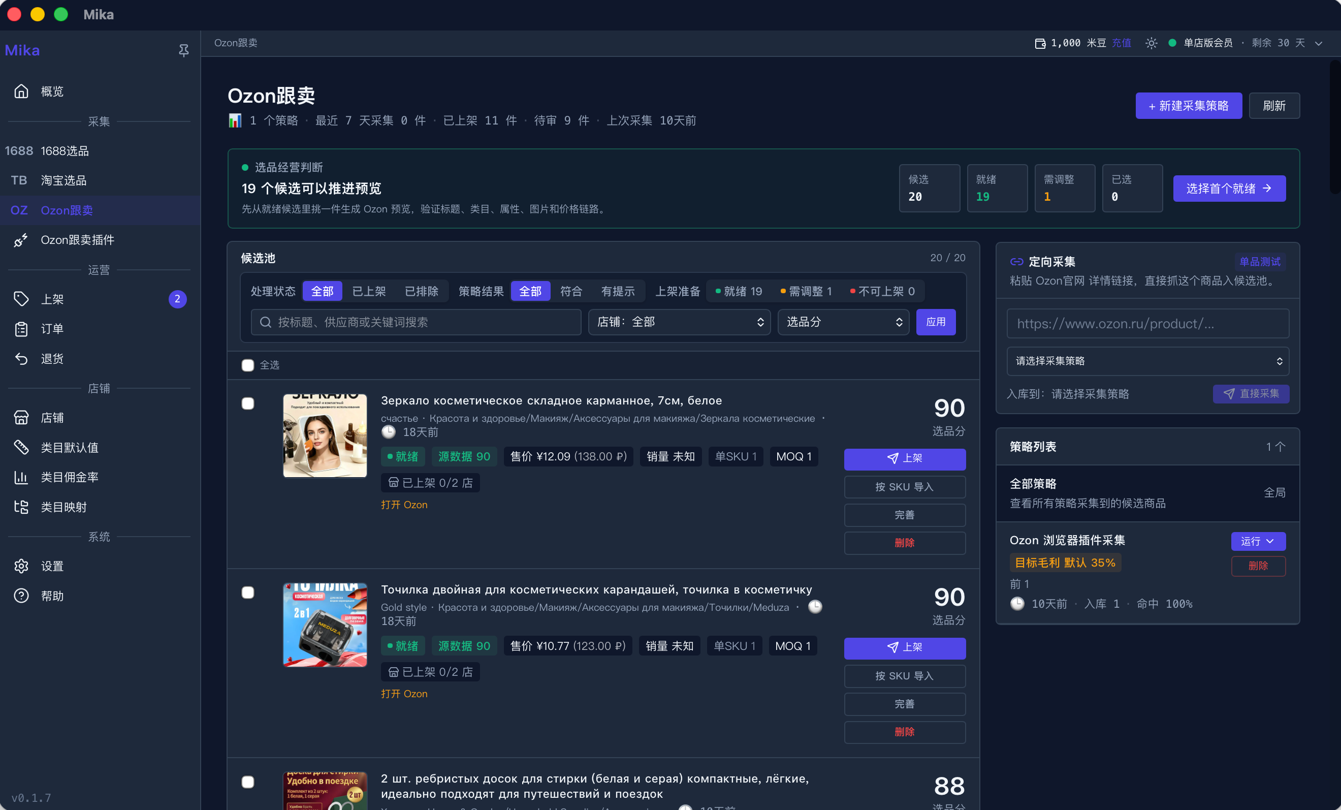Click the candidate search input field
Viewport: 1341px width, 810px height.
[x=417, y=322]
